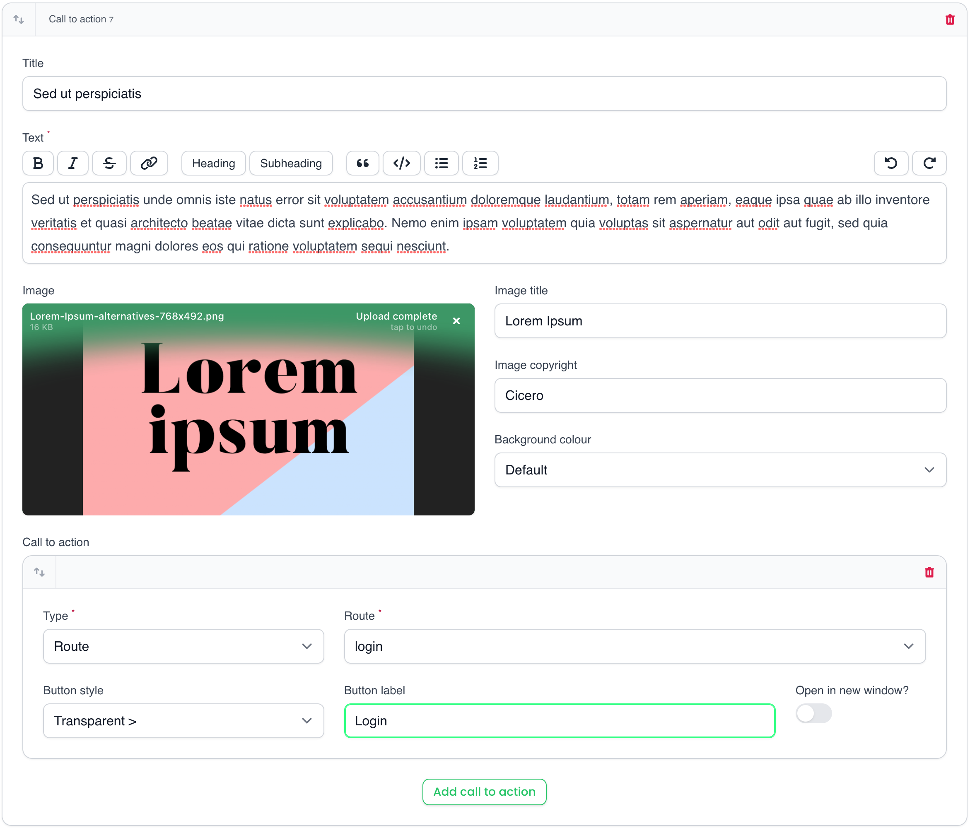This screenshot has height=828, width=970.
Task: Remove the uploaded Lorem Ipsum image
Action: (x=456, y=321)
